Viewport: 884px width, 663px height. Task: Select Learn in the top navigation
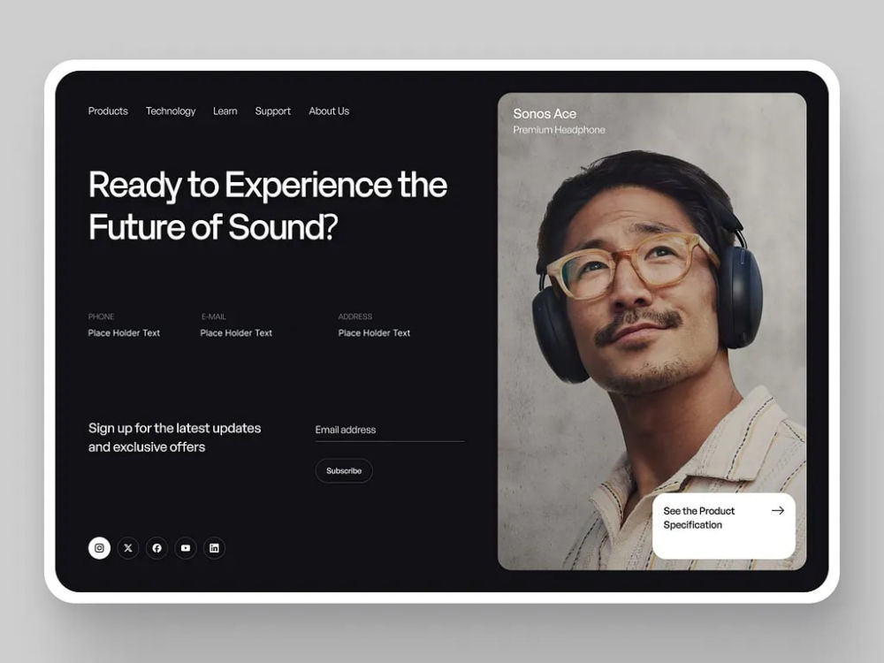coord(225,111)
